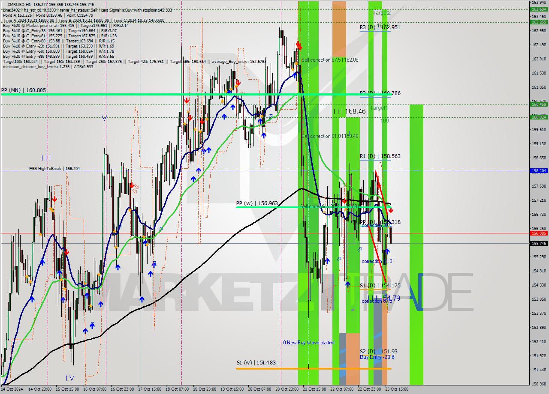
Task: Click the R2 (D) | 160.706 label
Action: (380, 93)
